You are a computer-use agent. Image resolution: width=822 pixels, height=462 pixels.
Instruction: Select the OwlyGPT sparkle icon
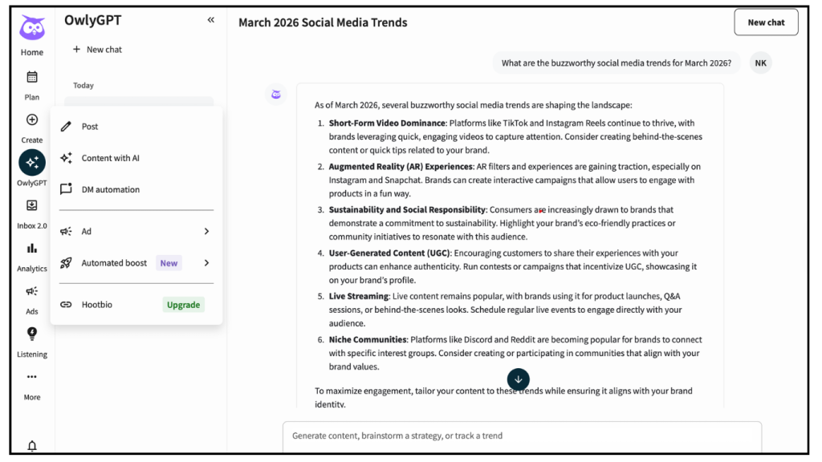tap(32, 162)
